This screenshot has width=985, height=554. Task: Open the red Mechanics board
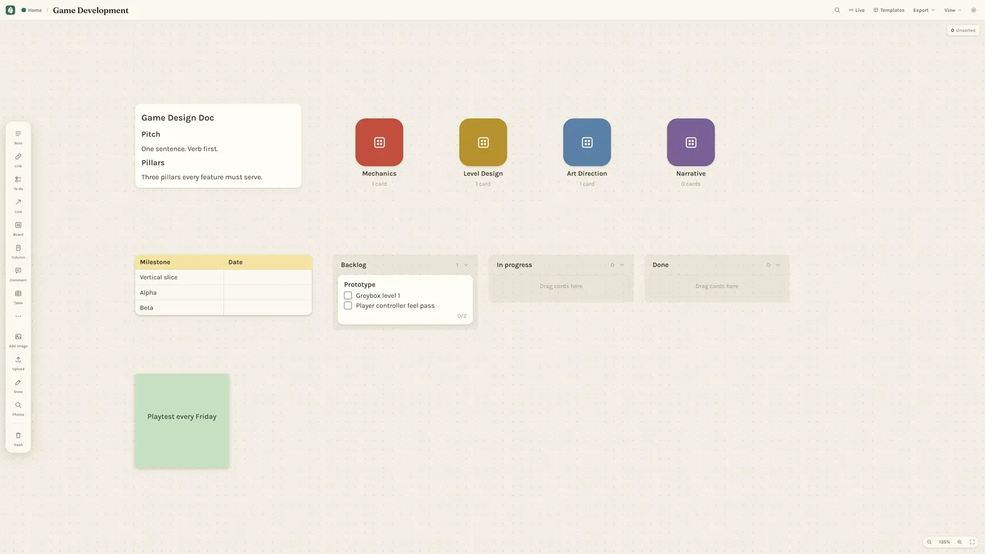tap(379, 142)
